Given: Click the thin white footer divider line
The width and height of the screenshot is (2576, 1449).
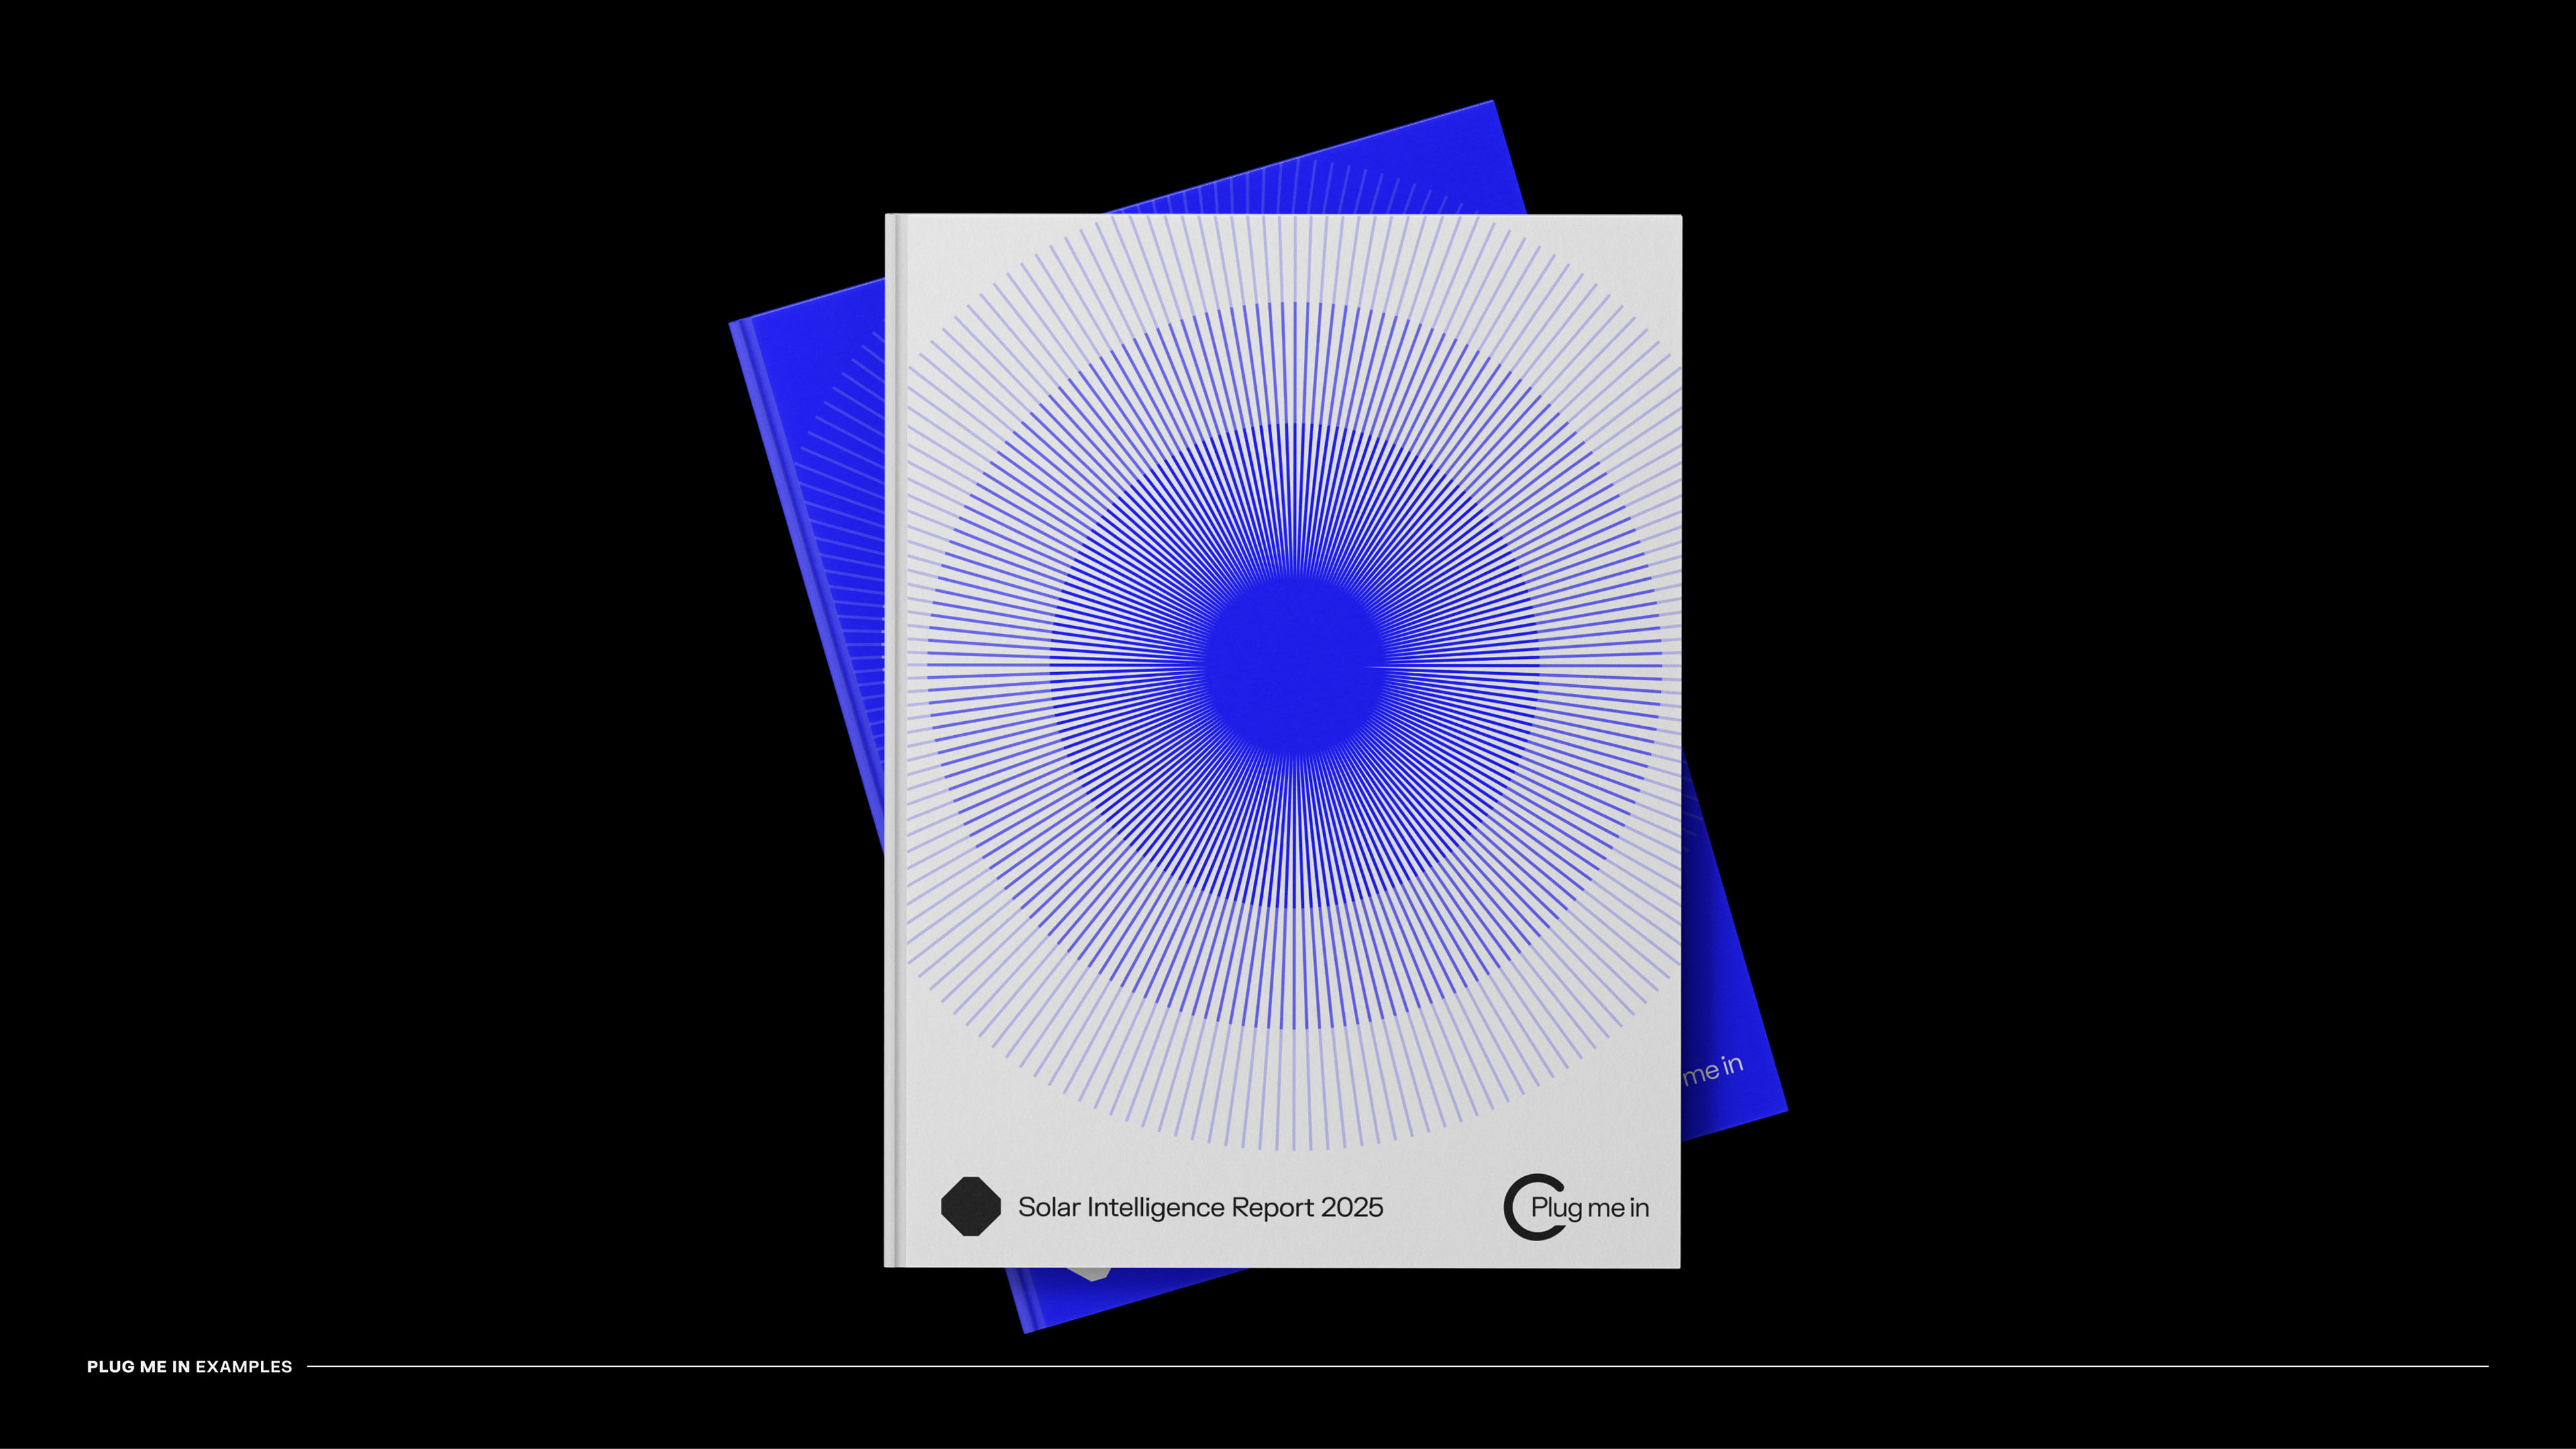Looking at the screenshot, I should (x=1400, y=1365).
